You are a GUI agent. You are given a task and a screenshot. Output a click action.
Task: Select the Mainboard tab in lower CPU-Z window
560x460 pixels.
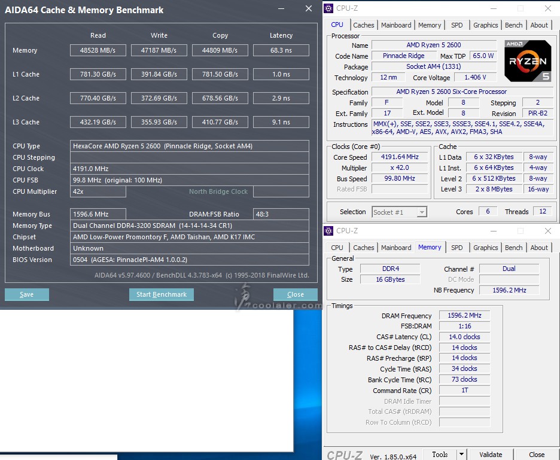396,248
